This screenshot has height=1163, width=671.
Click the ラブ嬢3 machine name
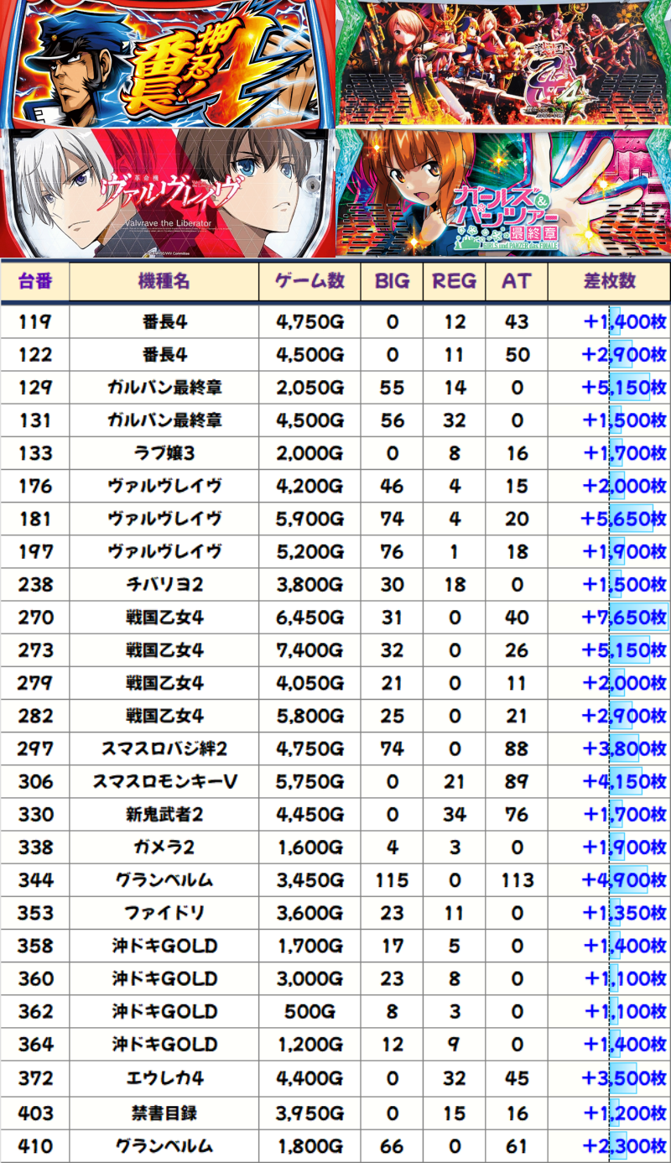pos(164,454)
